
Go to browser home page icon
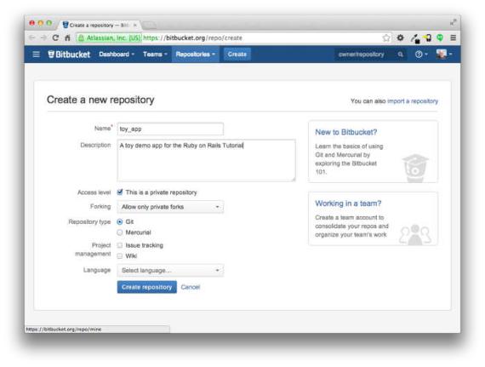(67, 37)
